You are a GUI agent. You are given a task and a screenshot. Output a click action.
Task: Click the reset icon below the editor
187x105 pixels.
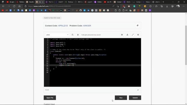(x=138, y=90)
